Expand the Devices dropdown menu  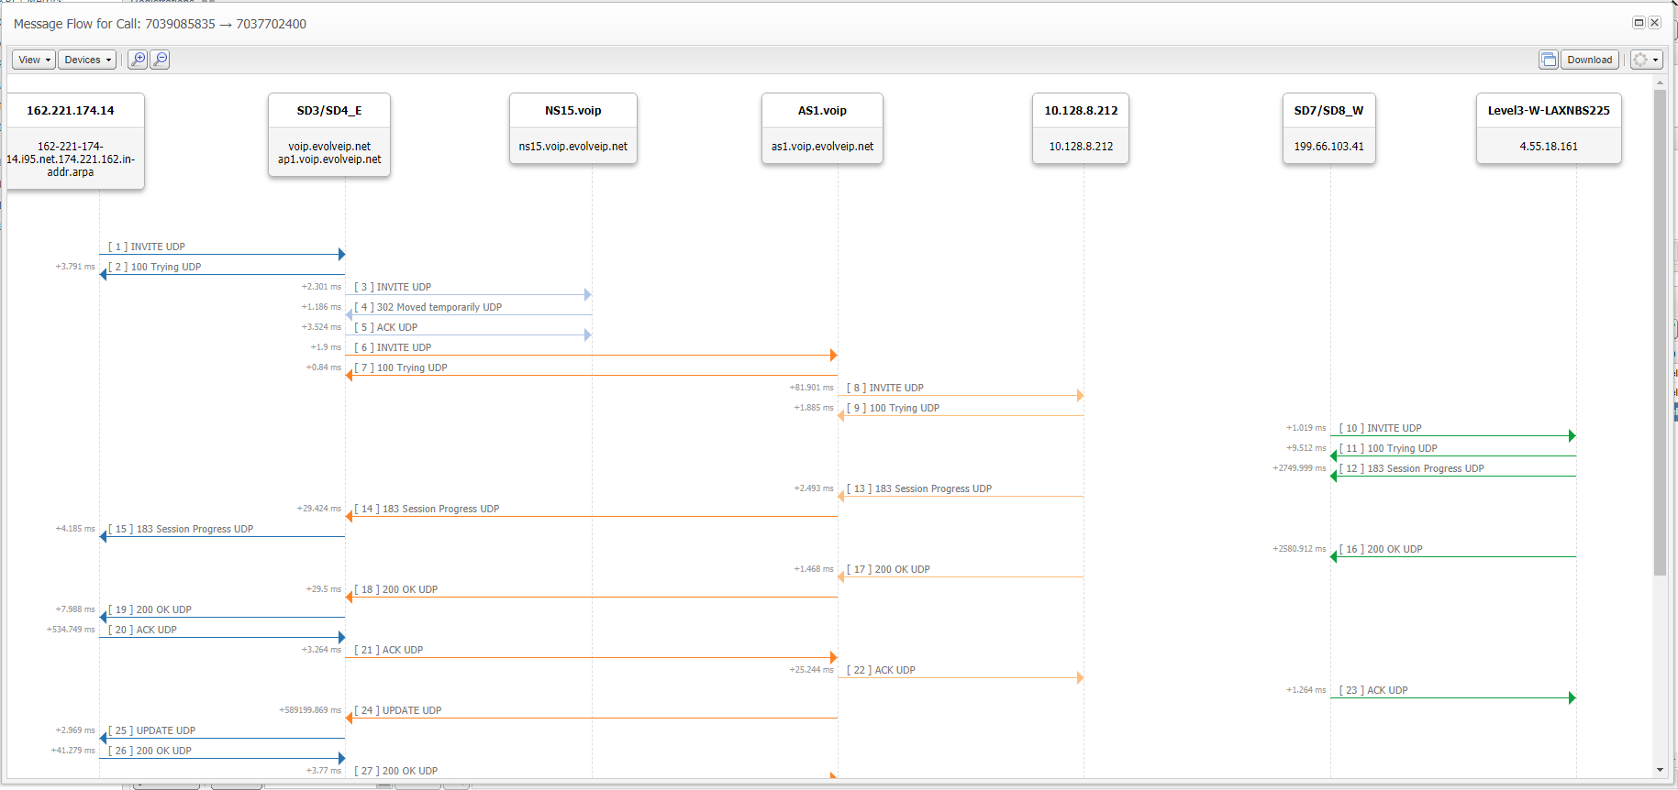point(87,60)
